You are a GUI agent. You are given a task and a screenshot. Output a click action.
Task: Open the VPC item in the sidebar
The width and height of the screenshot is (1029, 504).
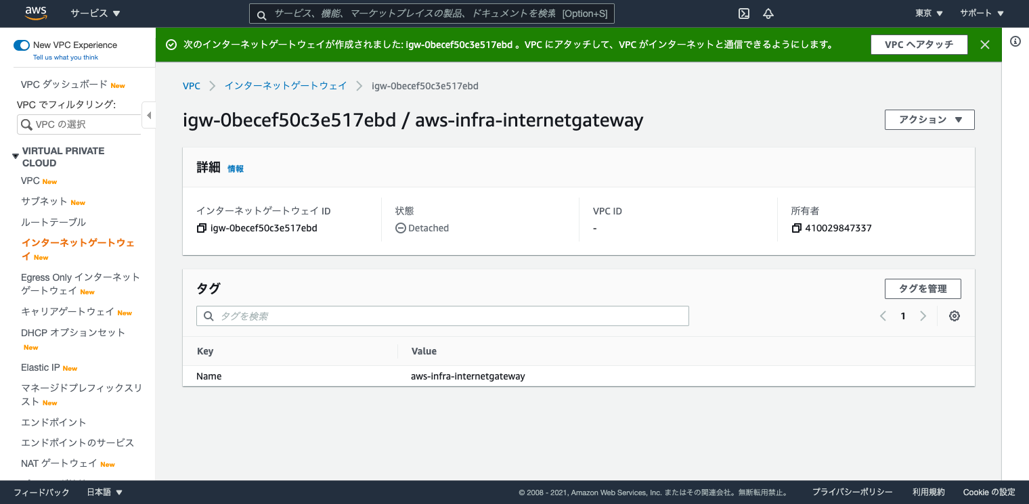(30, 181)
